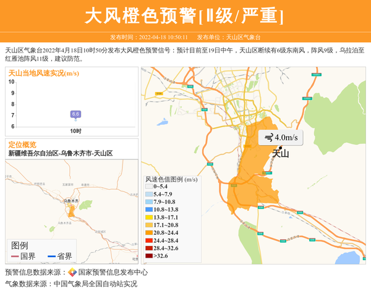Select the >32.6 dark red legend swatch
Image resolution: width=371 pixels, height=291 pixels.
tap(148, 256)
